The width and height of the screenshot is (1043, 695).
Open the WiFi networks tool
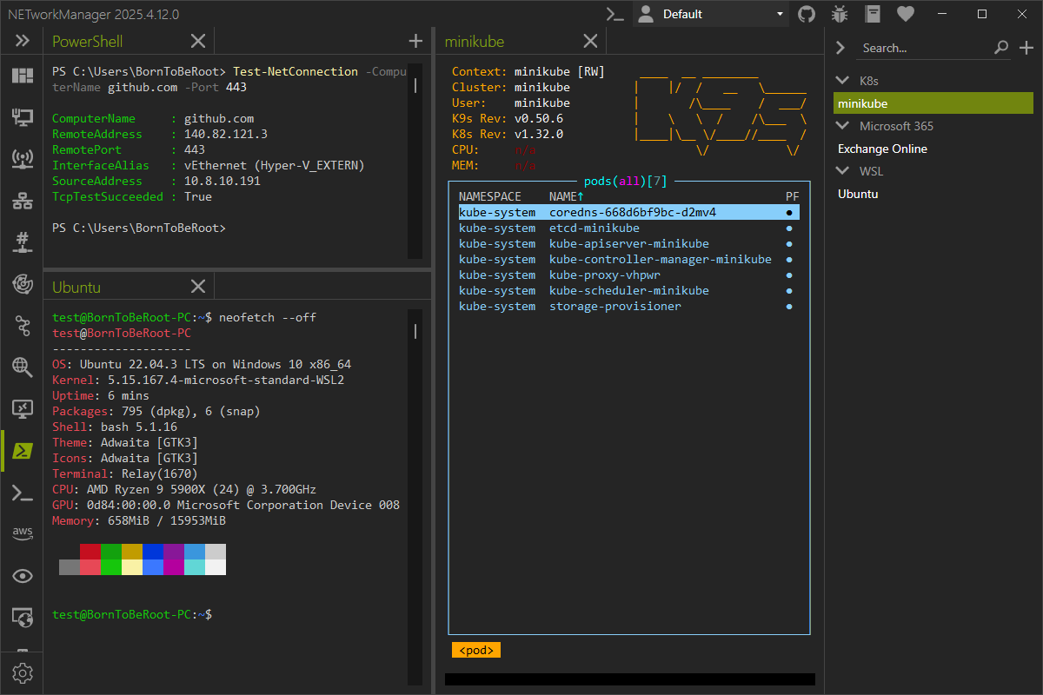tap(22, 157)
